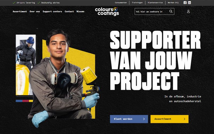
Task: Open the Nieuws section
Action: coord(81,12)
